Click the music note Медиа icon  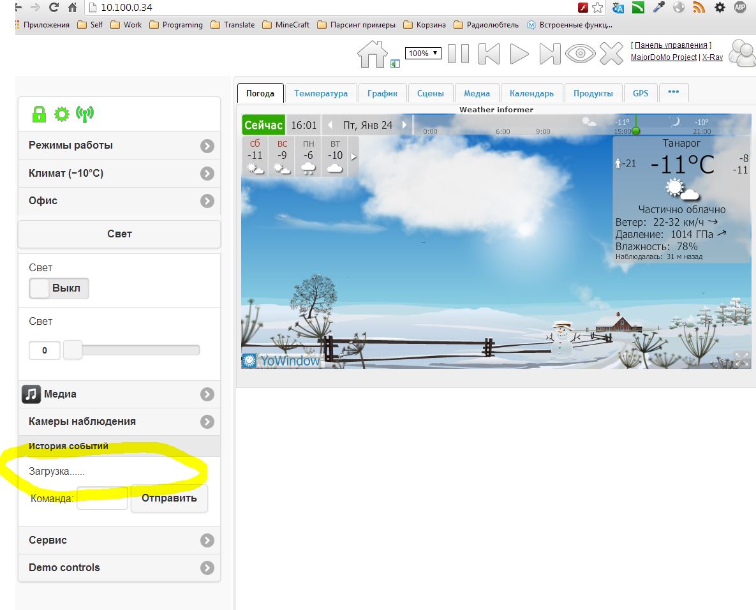(x=31, y=394)
